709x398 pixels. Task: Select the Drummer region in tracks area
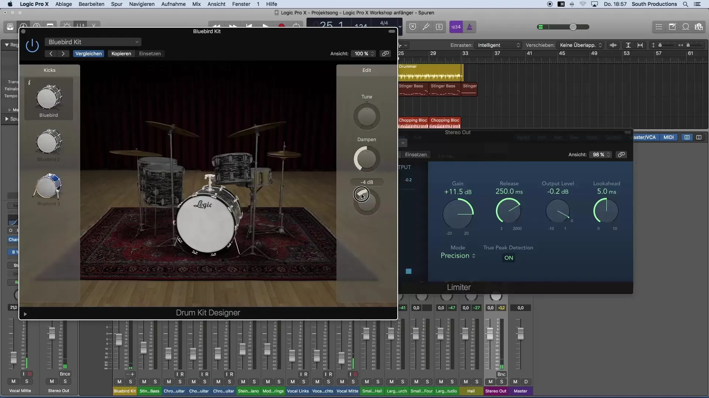tap(430, 72)
